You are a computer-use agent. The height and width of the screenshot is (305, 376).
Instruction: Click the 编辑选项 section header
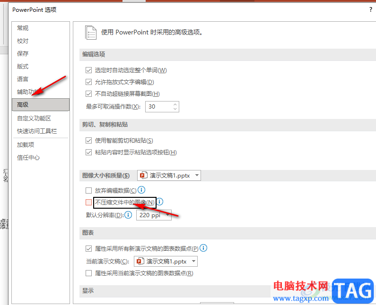pyautogui.click(x=227, y=55)
